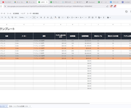Select column F header

[44, 24]
